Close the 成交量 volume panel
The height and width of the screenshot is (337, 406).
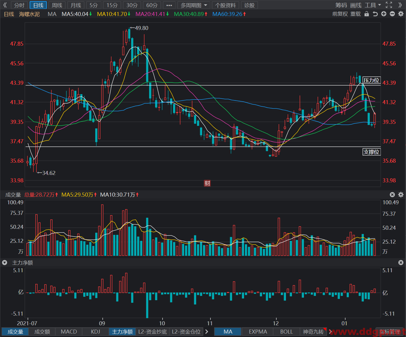pos(392,195)
